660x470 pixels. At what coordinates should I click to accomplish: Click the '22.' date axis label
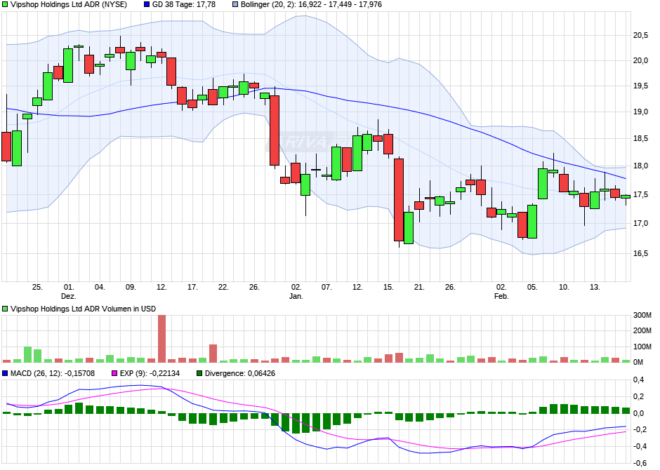223,287
